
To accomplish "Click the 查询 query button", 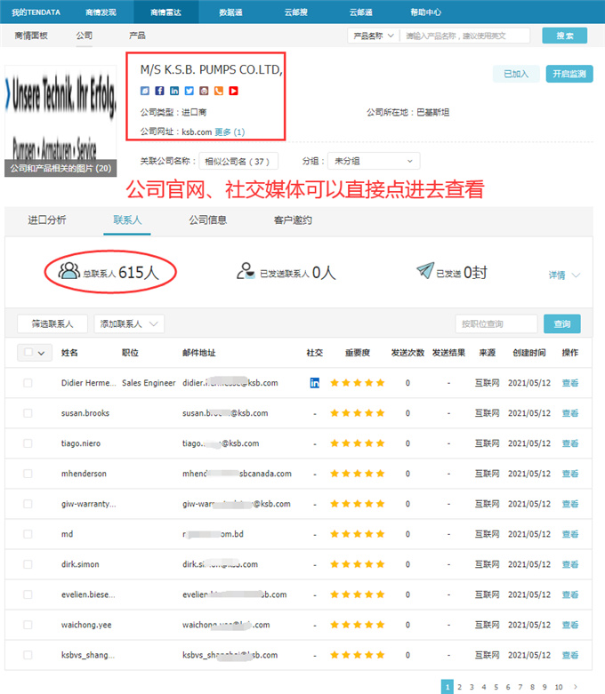I will [562, 324].
